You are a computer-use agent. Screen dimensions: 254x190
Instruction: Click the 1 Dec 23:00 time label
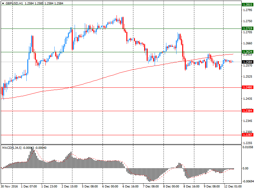point(49,187)
